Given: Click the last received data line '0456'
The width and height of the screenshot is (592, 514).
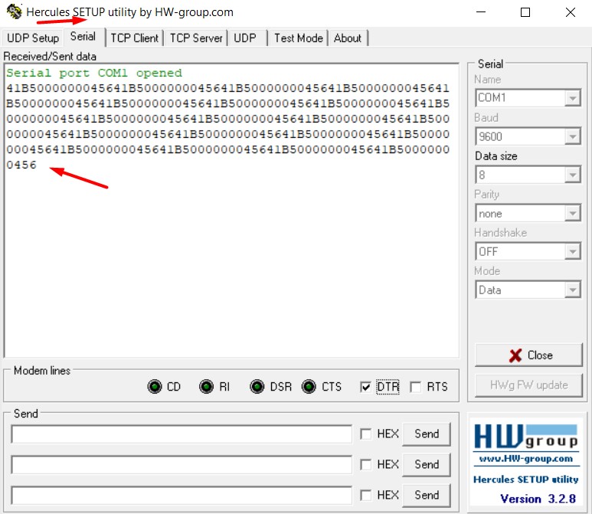Looking at the screenshot, I should 21,165.
